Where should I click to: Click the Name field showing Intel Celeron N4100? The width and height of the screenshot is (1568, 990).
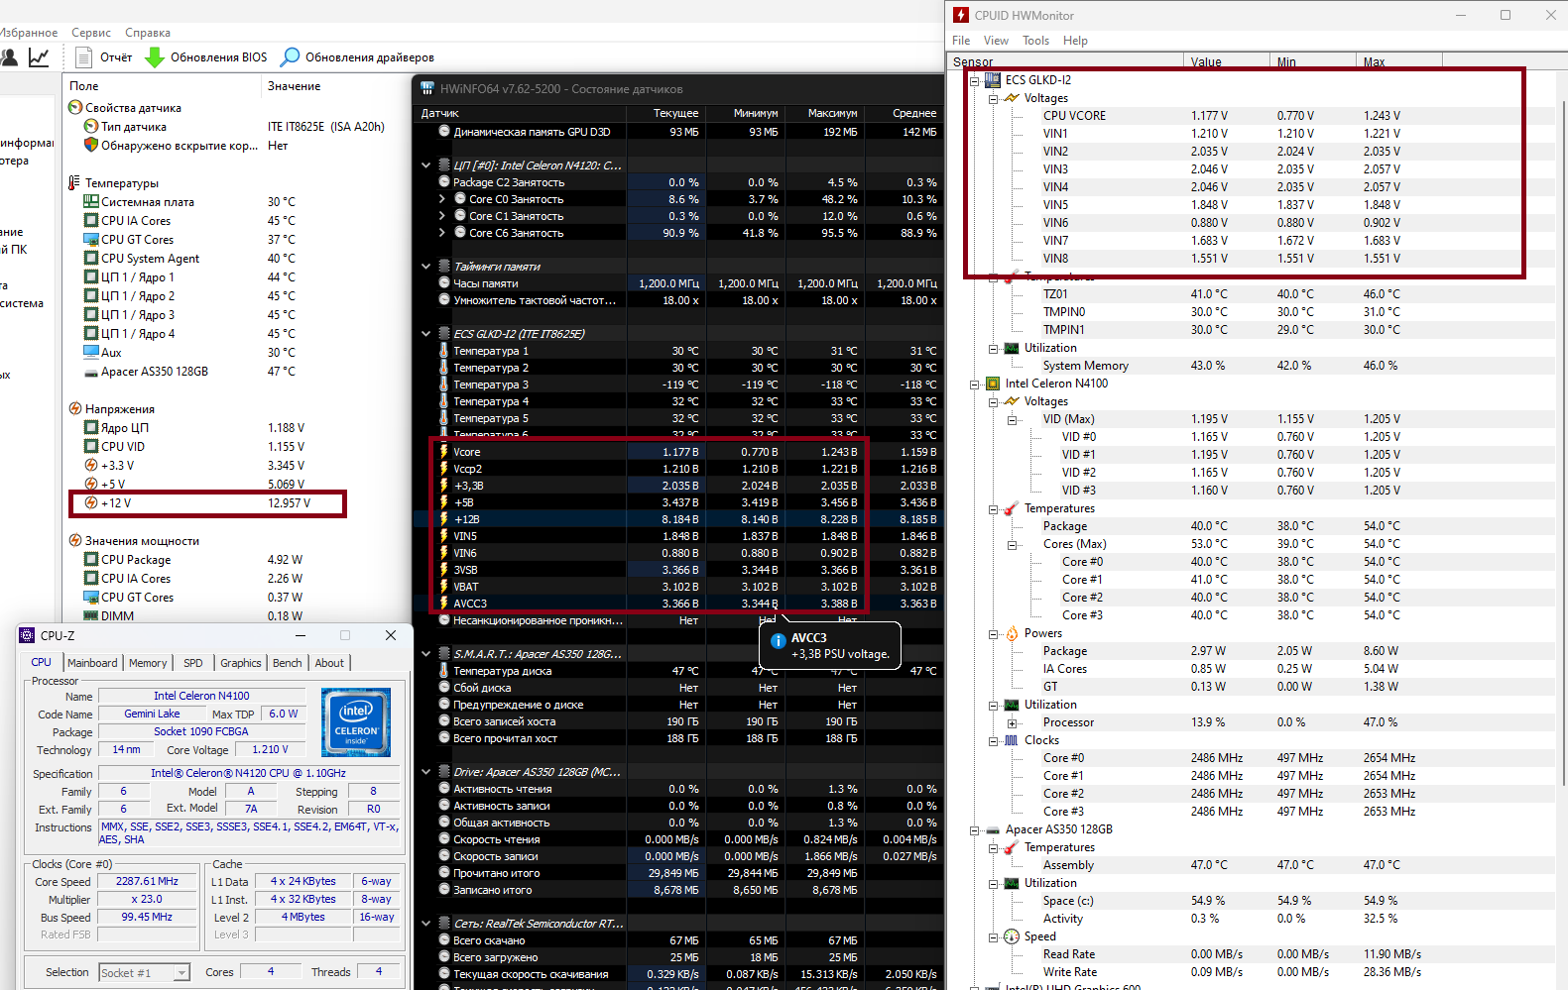pos(201,696)
